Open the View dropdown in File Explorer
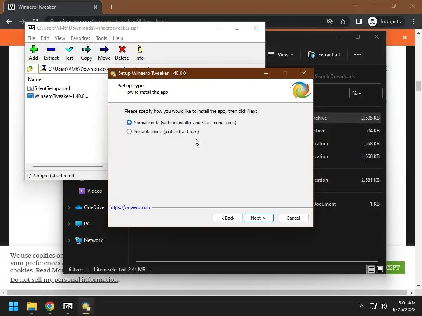The height and width of the screenshot is (316, 422). point(281,55)
